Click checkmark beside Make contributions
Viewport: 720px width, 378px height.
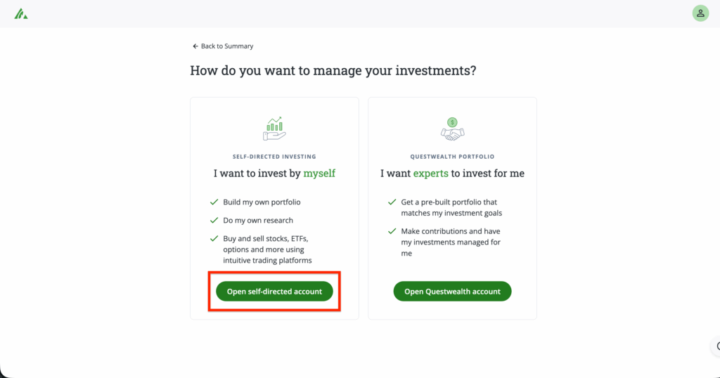pos(392,231)
